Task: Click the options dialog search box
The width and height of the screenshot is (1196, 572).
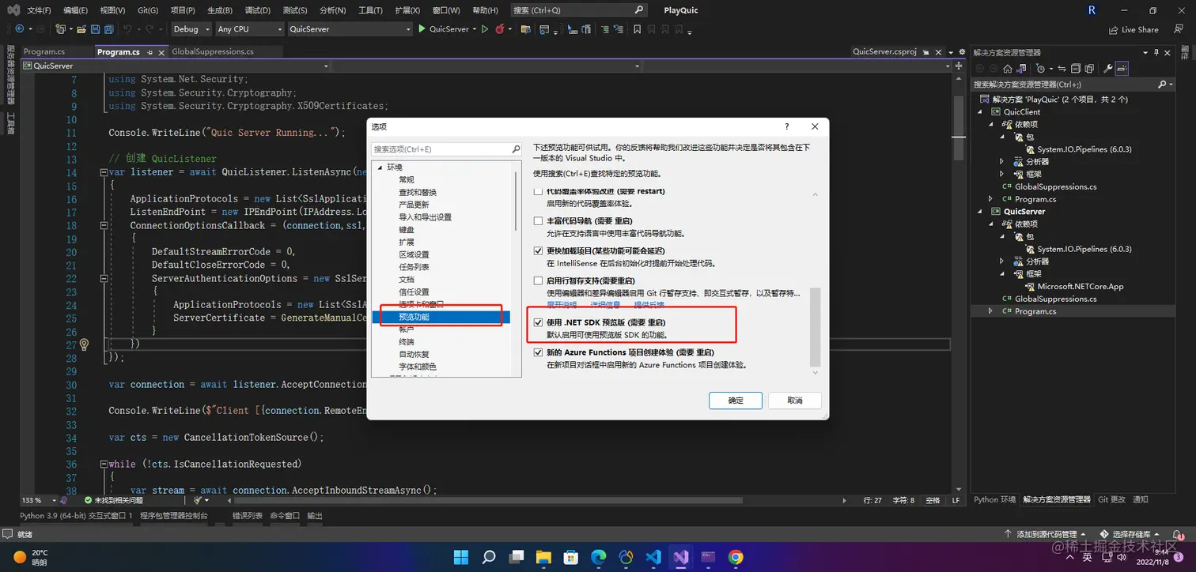Action: (x=443, y=149)
